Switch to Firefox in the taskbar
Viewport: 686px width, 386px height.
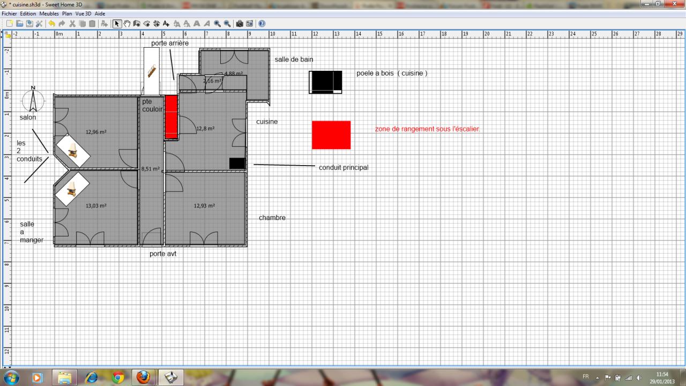(143, 377)
